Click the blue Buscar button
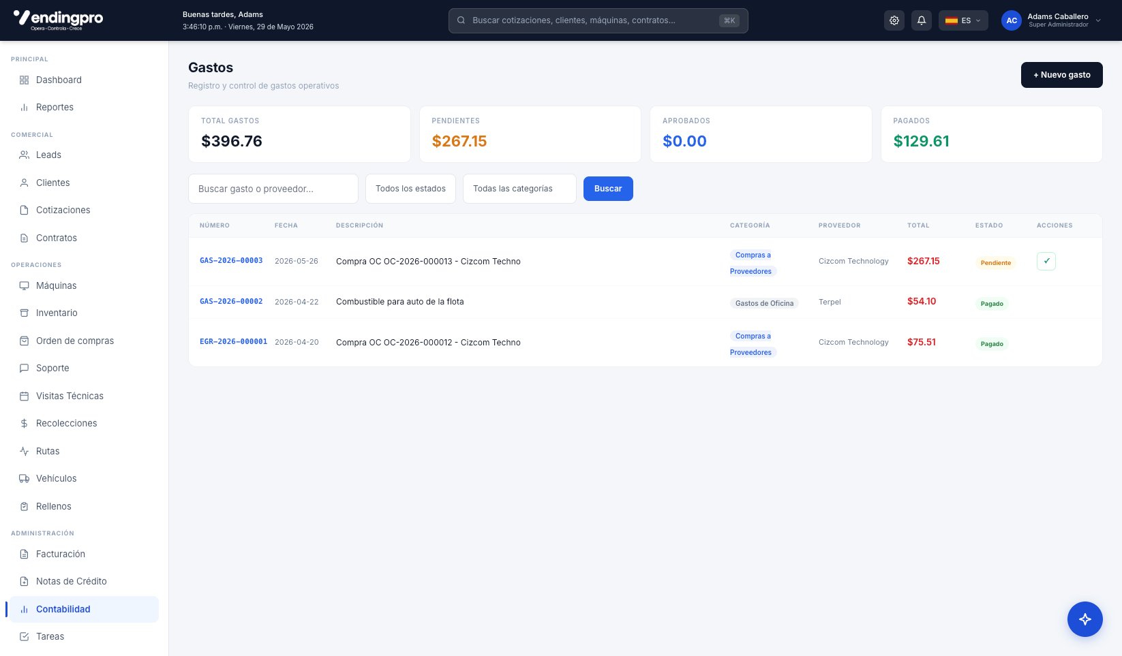This screenshot has height=656, width=1122. pos(608,189)
